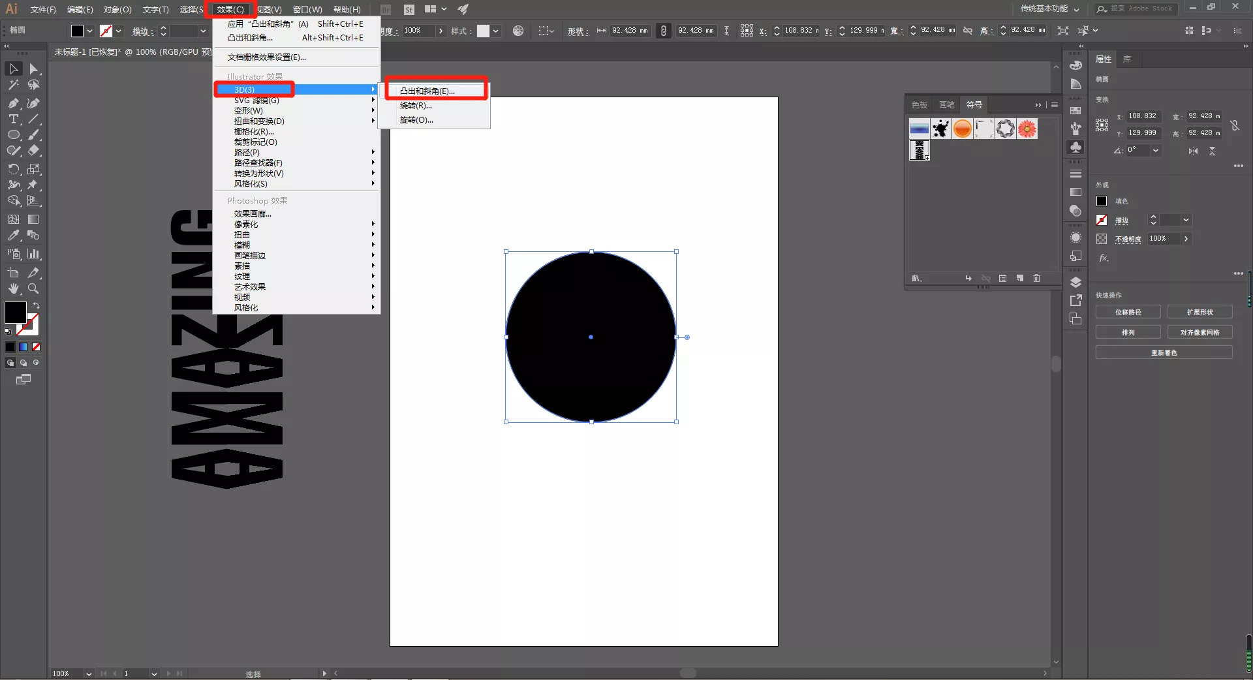The width and height of the screenshot is (1253, 680).
Task: Open the Layers panel from the right dock
Action: point(1075,282)
